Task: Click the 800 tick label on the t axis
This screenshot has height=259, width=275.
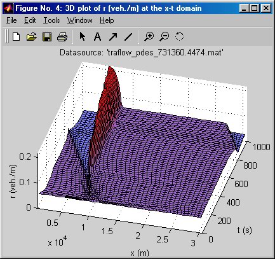Action: [250, 165]
